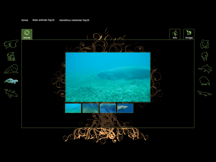Open the Movie tab

coord(27,34)
